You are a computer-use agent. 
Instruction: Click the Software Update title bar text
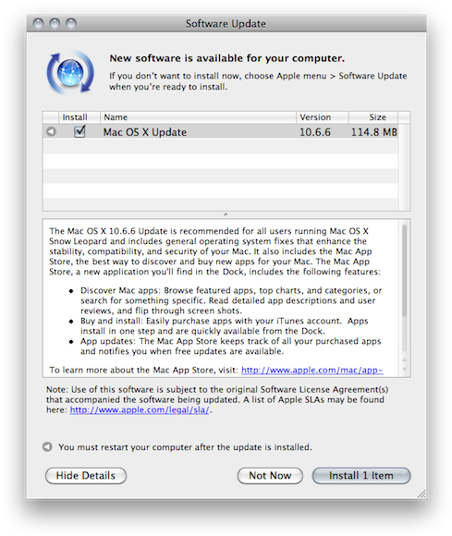click(x=226, y=24)
